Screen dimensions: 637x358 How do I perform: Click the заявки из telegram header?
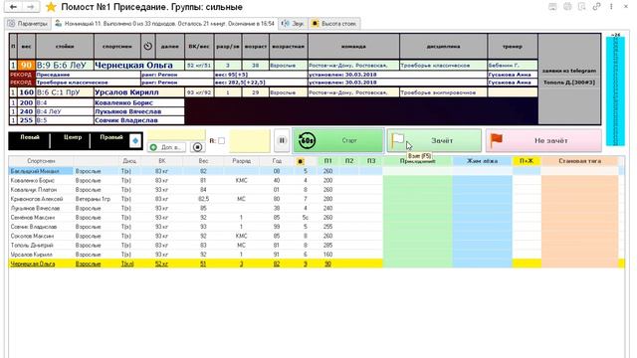(x=569, y=71)
